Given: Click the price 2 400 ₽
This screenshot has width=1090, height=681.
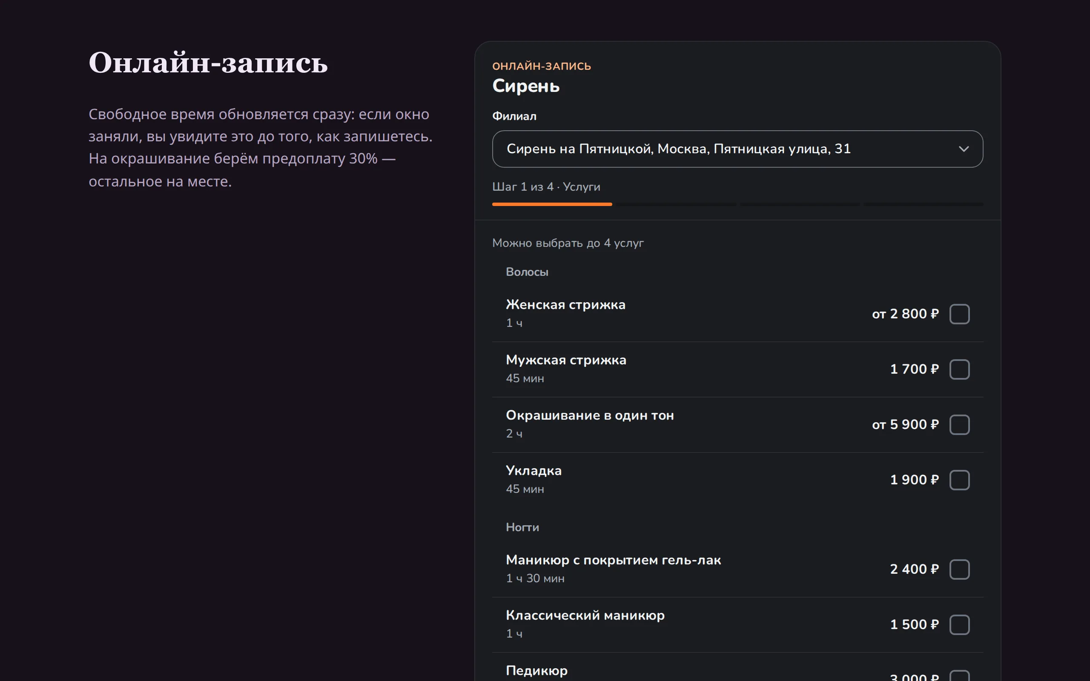Looking at the screenshot, I should click(x=914, y=569).
